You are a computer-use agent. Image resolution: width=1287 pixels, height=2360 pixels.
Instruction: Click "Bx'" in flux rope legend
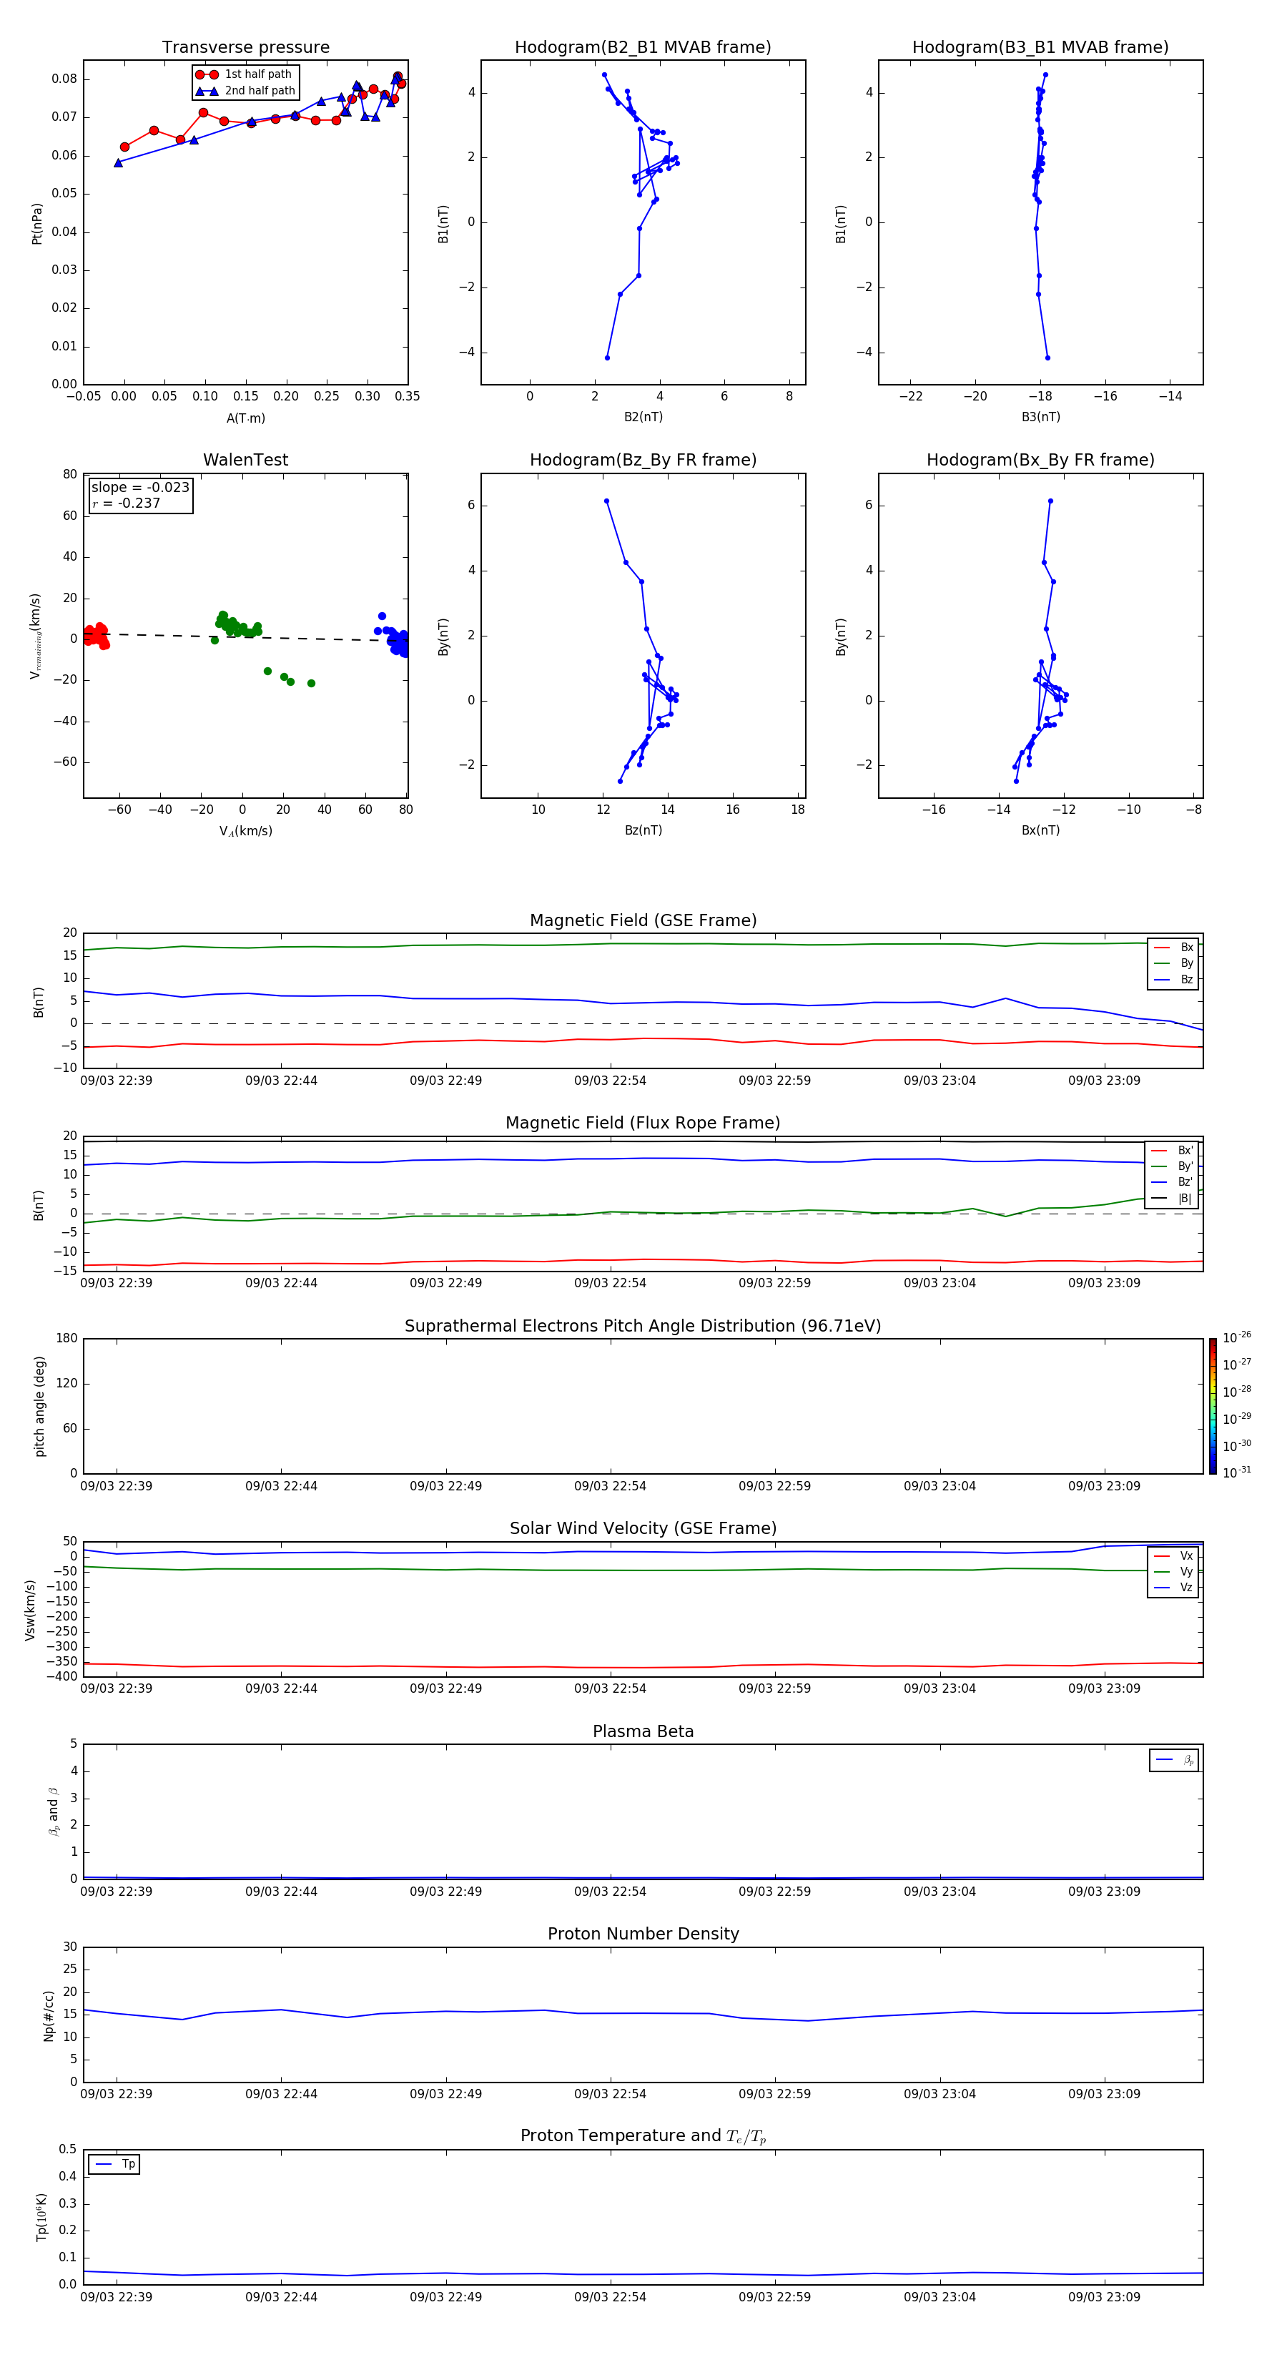coord(1185,1151)
